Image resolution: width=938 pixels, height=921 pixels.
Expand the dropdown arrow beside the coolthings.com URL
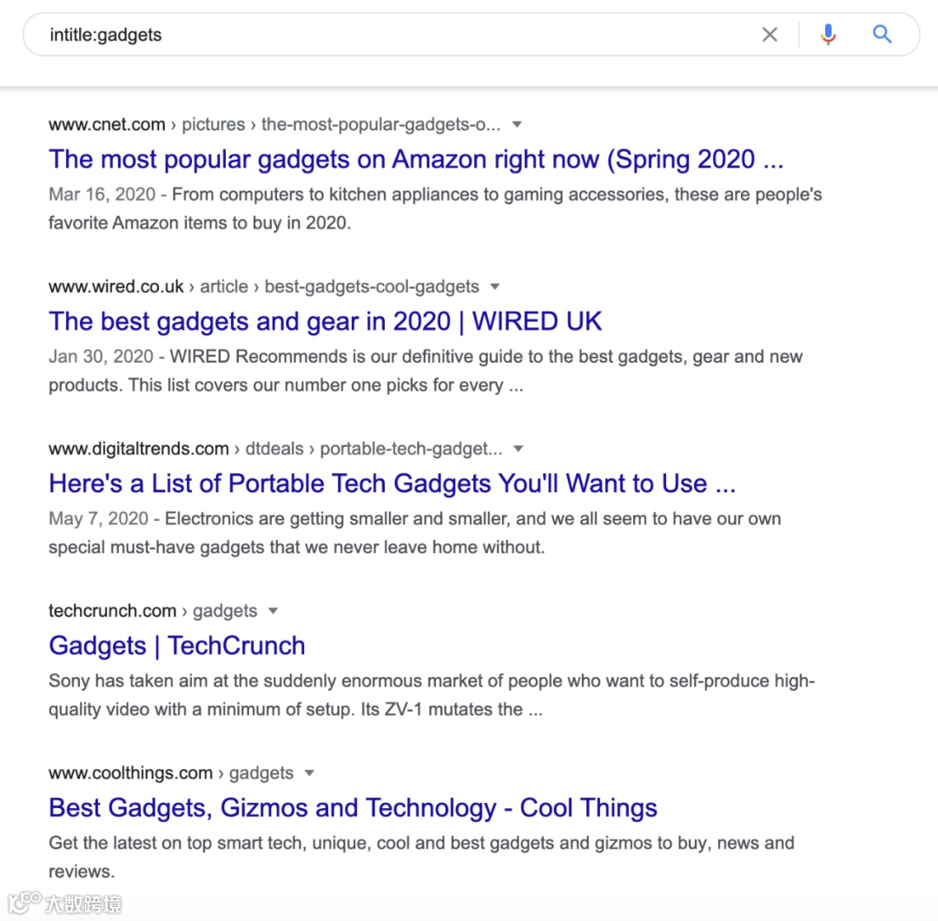click(x=309, y=773)
